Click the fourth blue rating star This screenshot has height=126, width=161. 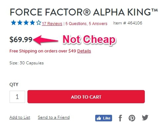click(32, 23)
